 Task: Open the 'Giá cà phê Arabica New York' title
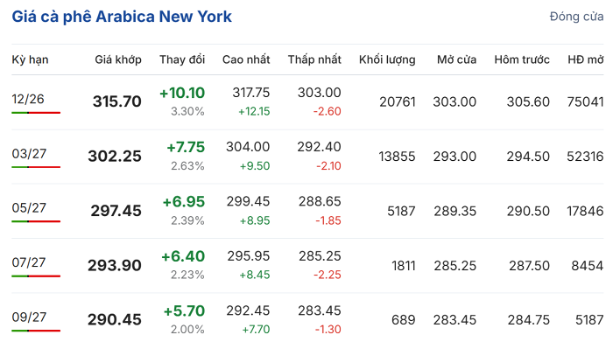tap(122, 17)
